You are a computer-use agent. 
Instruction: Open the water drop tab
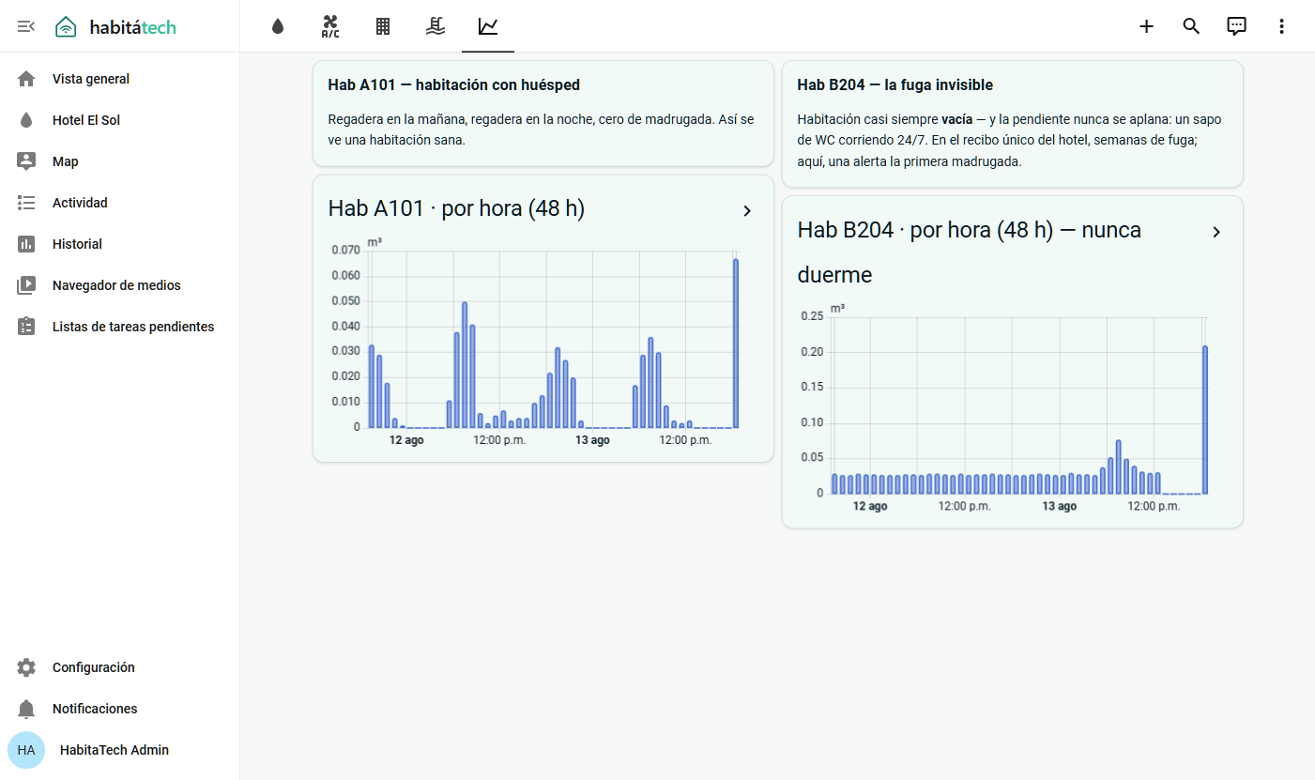[277, 26]
